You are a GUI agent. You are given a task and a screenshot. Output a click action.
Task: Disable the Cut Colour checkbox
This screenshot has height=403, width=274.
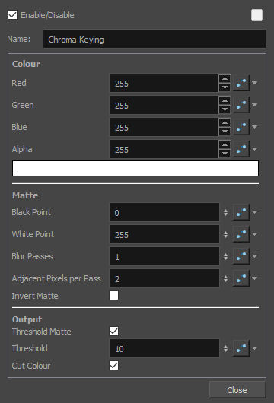coord(113,366)
